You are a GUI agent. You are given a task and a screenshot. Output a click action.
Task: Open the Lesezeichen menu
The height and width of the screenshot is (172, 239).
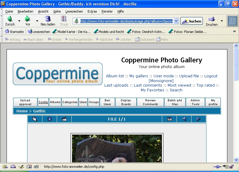74,11
